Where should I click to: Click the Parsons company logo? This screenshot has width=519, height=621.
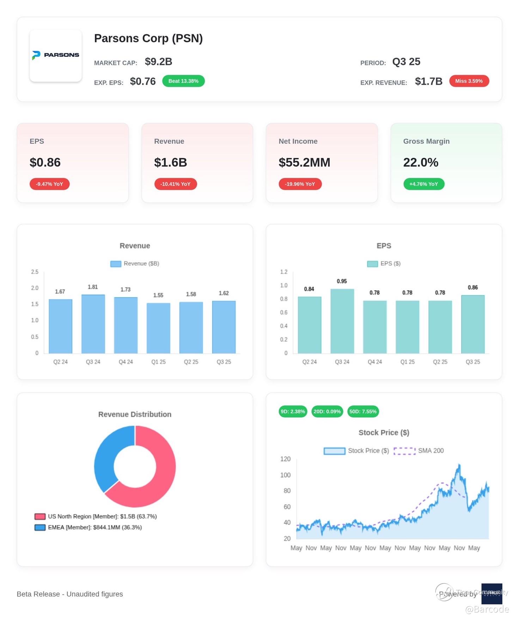[56, 55]
